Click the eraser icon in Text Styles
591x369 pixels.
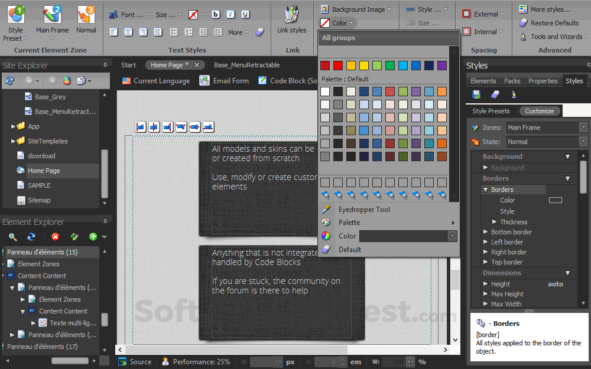coord(259,33)
